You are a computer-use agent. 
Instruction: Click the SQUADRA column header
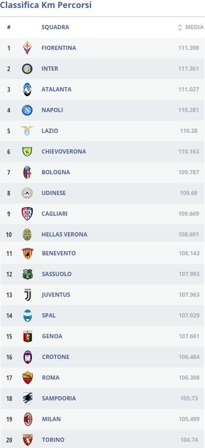55,27
